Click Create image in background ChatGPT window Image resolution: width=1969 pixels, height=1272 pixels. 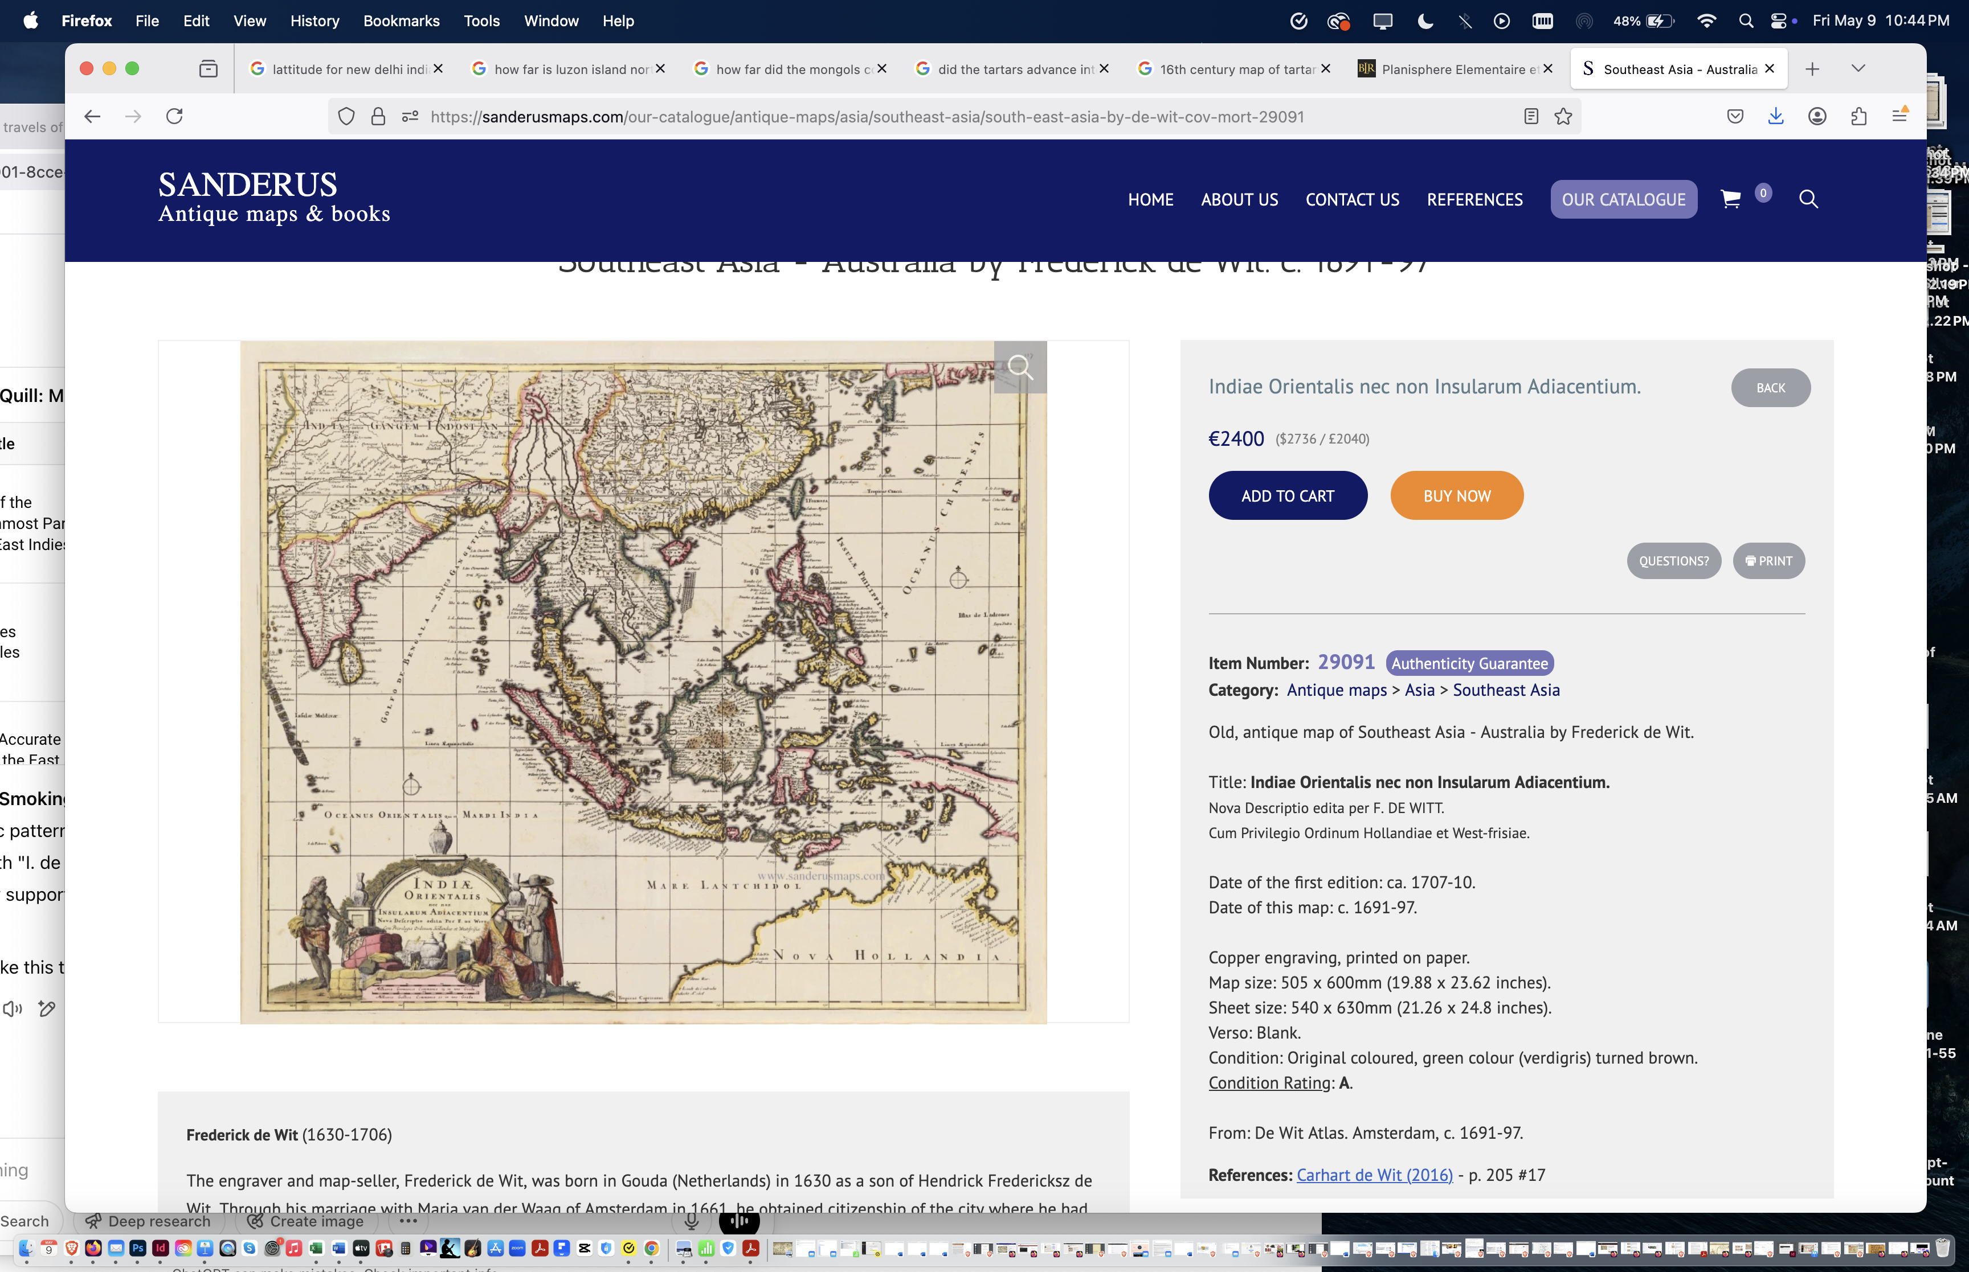pos(306,1221)
